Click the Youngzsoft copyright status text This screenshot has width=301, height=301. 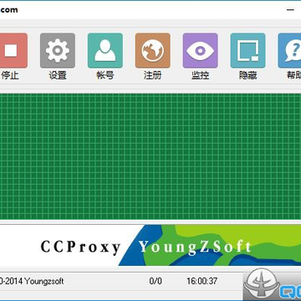(32, 281)
